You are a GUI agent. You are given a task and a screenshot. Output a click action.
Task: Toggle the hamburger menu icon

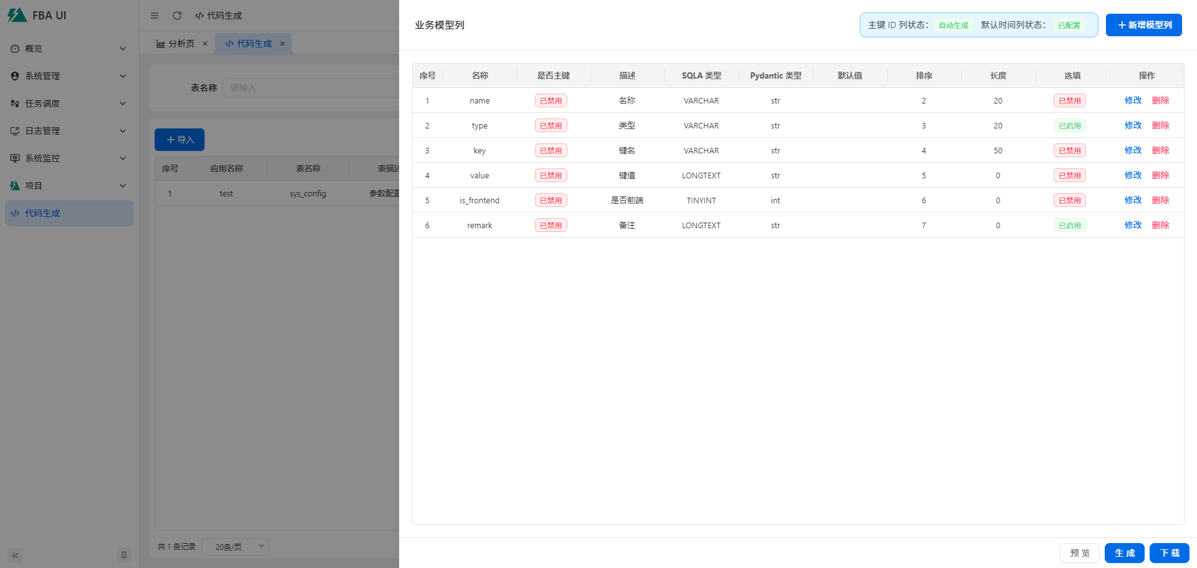155,16
